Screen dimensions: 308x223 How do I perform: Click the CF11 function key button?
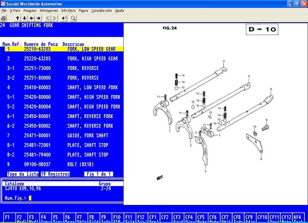click(275, 217)
